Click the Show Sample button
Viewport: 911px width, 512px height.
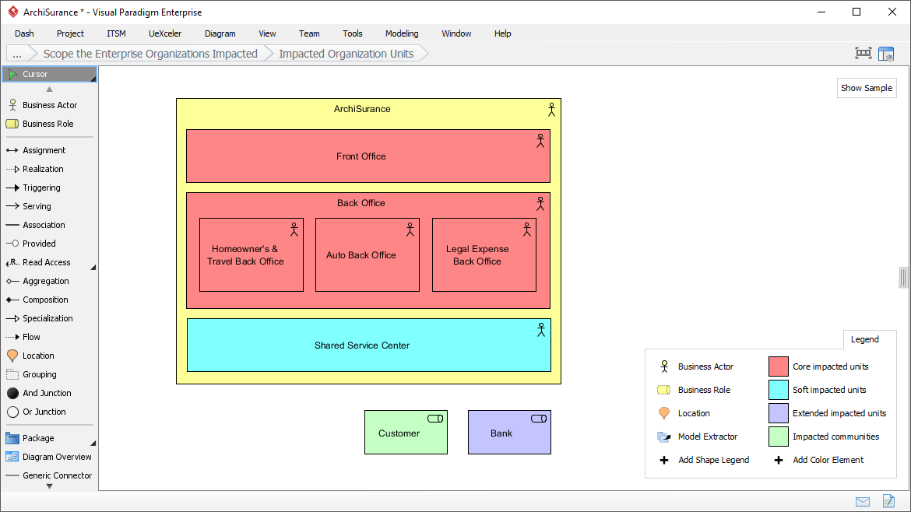pyautogui.click(x=867, y=88)
